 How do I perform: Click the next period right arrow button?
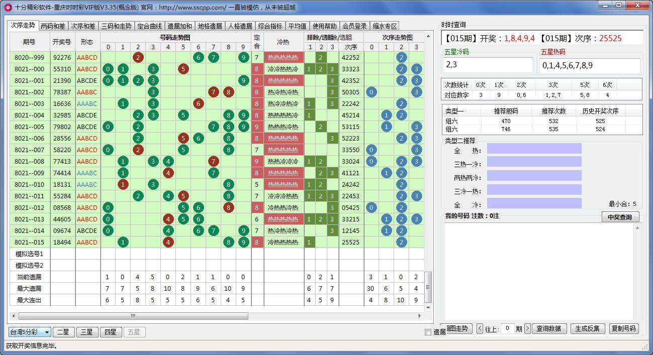pos(527,329)
